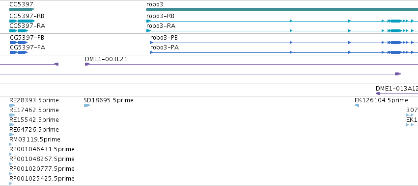
Task: Click the DME1-003L21 clone start marker
Action: [87, 64]
